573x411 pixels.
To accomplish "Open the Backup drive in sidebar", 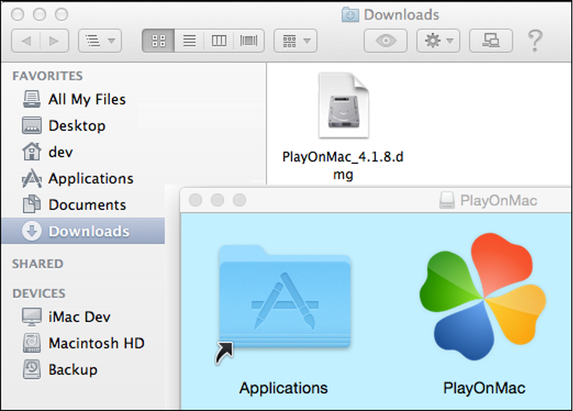I will (x=72, y=369).
